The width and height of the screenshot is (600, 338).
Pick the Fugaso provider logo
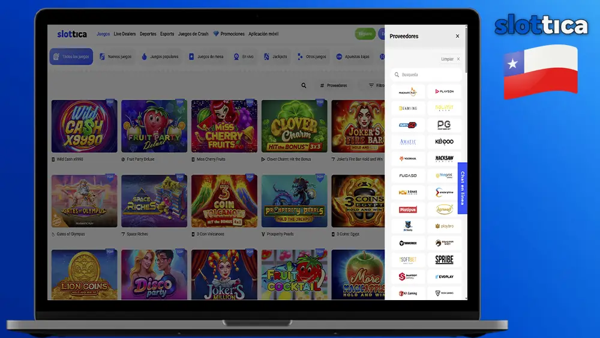pos(408,176)
